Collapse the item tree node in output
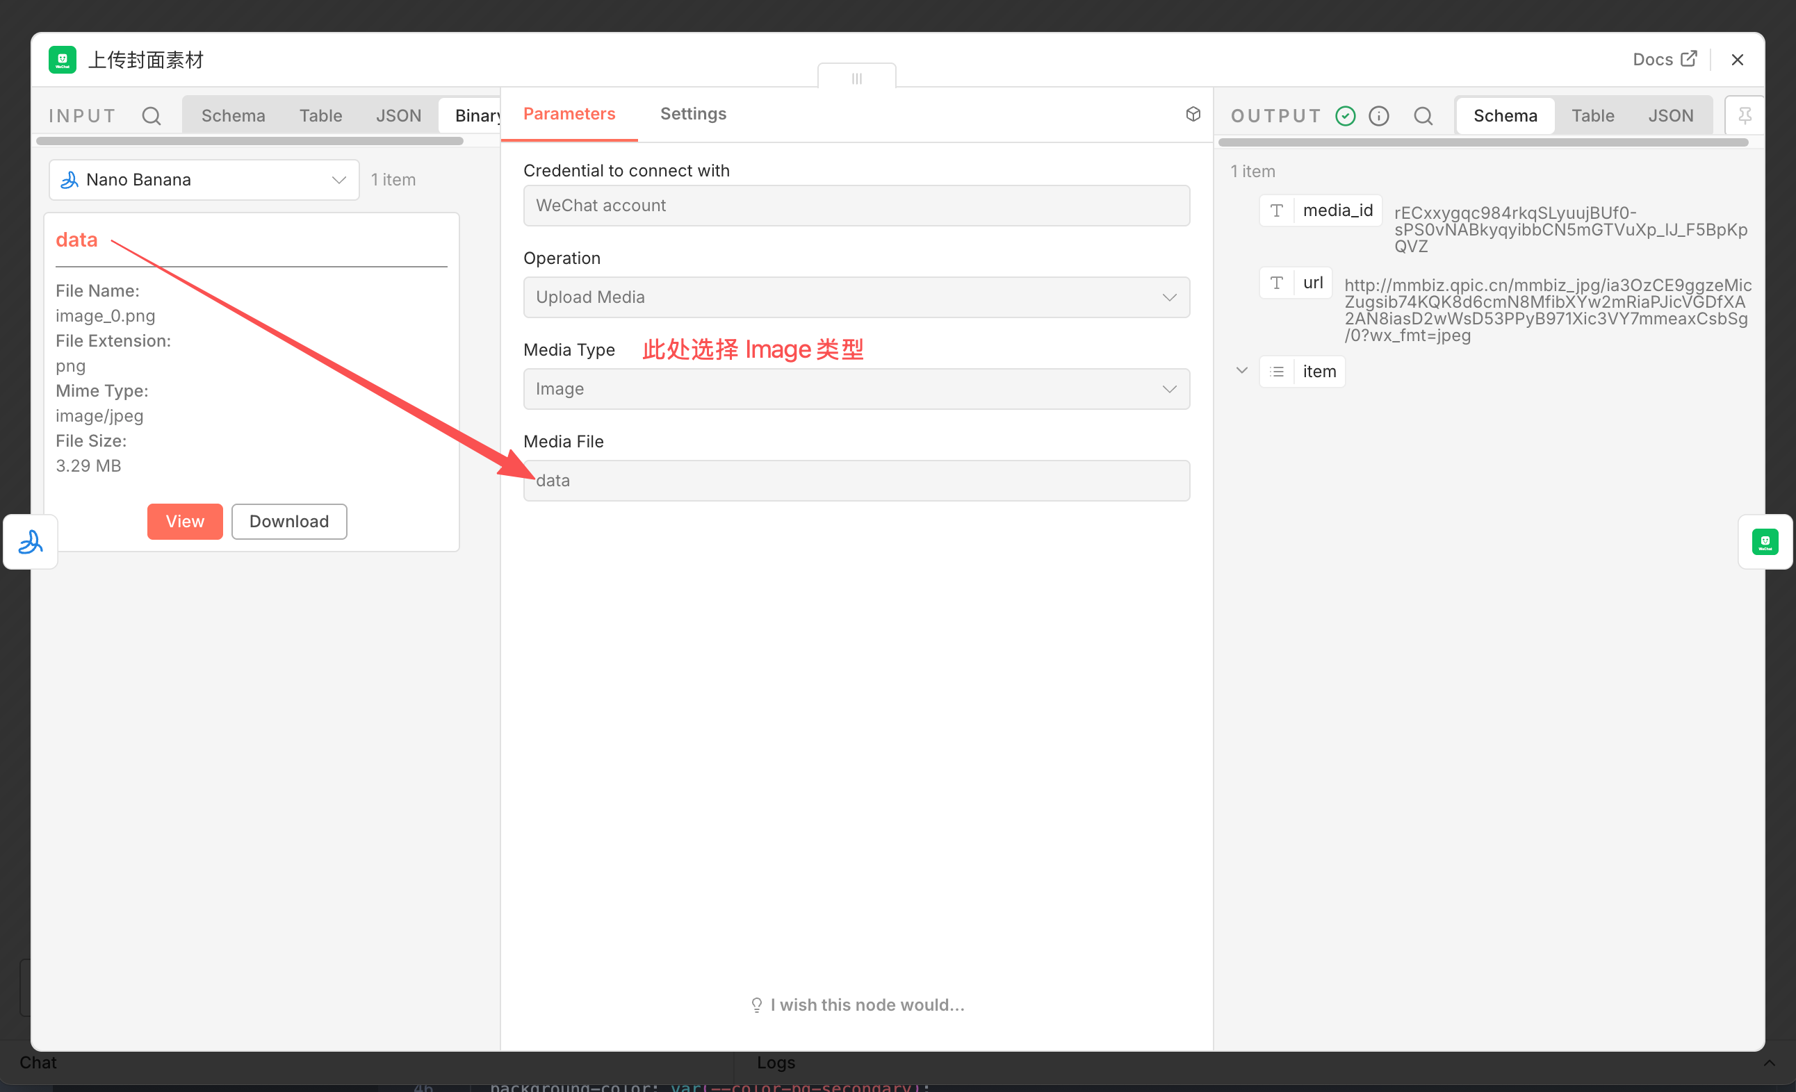The height and width of the screenshot is (1092, 1796). [1241, 371]
